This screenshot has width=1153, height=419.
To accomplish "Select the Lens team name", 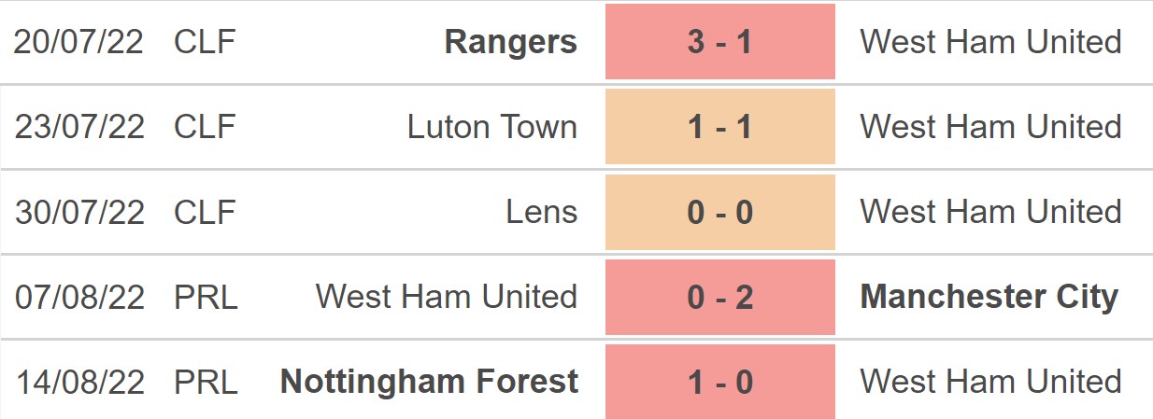I will point(541,212).
